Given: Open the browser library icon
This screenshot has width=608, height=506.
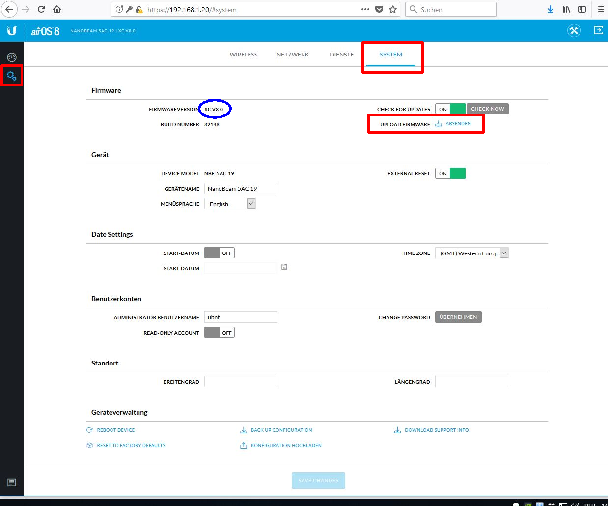Looking at the screenshot, I should 566,9.
